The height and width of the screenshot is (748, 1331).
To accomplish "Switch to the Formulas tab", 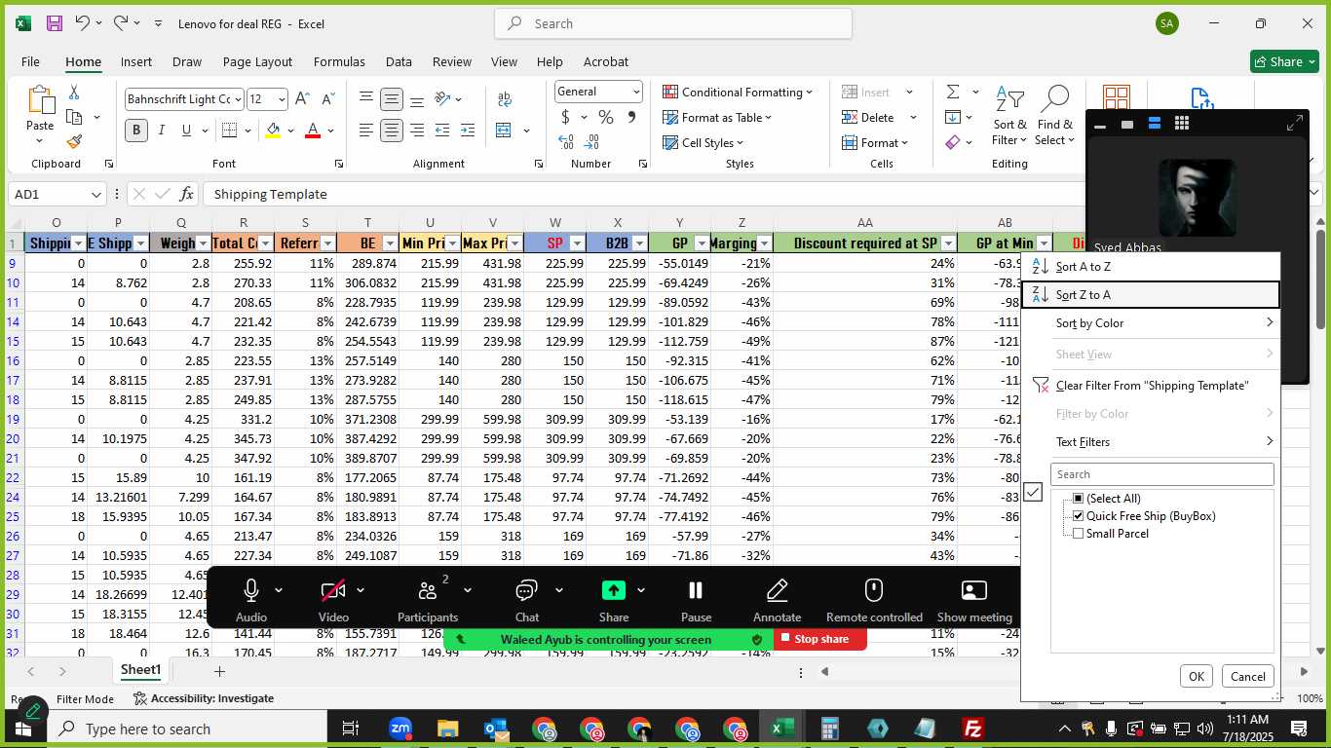I will coord(339,61).
